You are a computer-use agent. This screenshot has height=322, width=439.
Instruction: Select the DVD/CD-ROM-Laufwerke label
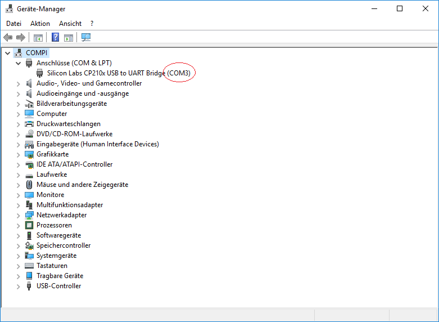(x=74, y=134)
